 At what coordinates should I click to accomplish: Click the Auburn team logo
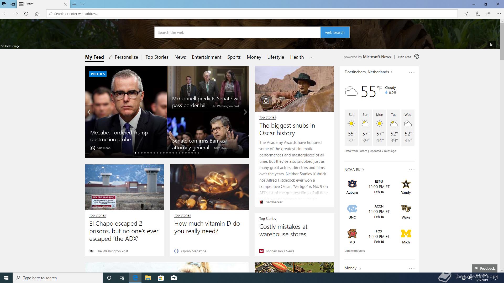(x=352, y=184)
